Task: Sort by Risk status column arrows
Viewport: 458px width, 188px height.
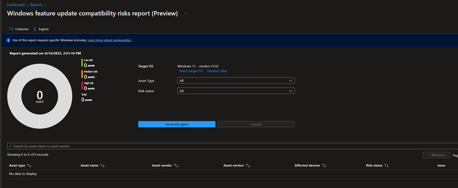Action: 386,166
